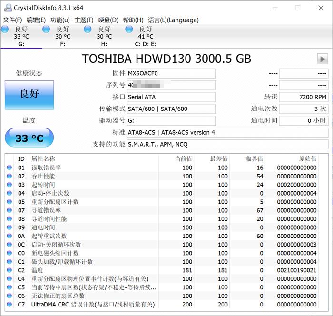
Task: Click status orb for attribute 05 重新分配扇区计数
Action: [9, 202]
